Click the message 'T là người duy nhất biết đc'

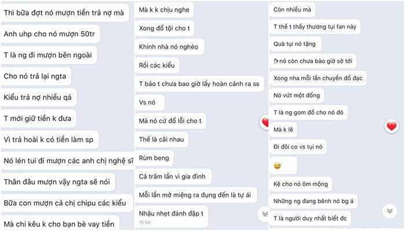(x=311, y=218)
